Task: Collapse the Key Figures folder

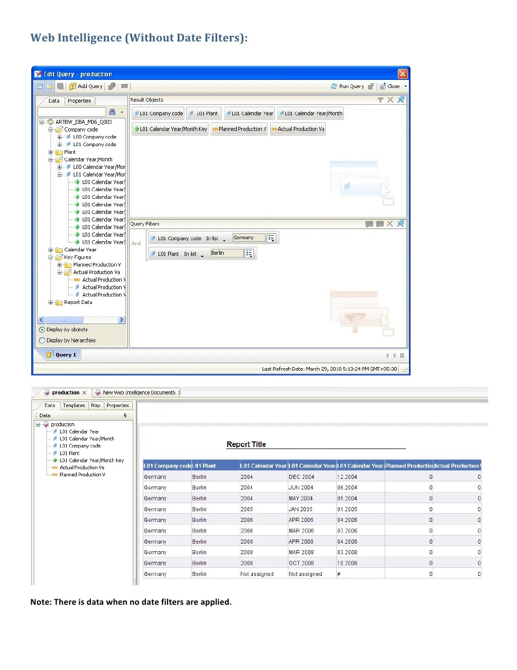Action: 50,257
